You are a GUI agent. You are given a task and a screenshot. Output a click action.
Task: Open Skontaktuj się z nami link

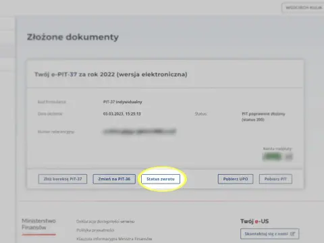(269, 234)
